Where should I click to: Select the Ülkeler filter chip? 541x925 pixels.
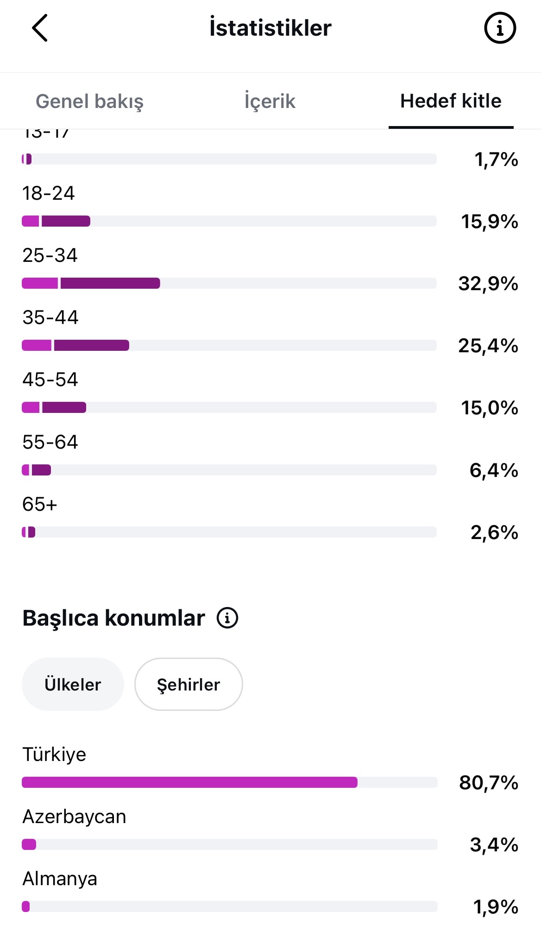coord(73,684)
